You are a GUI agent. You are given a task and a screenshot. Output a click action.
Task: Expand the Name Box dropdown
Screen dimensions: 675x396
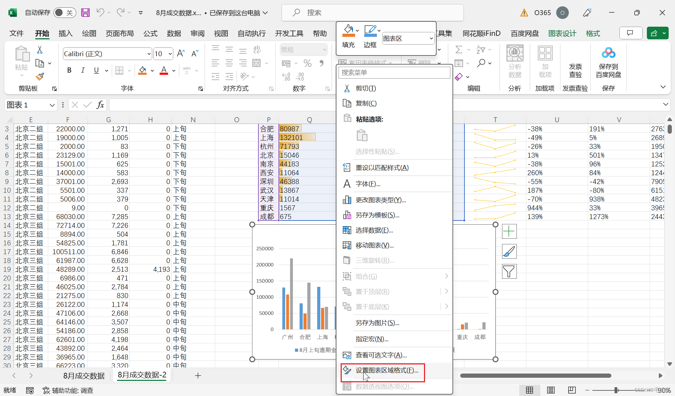[52, 105]
